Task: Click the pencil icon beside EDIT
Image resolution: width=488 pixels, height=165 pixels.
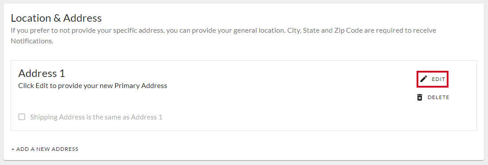Action: (424, 79)
